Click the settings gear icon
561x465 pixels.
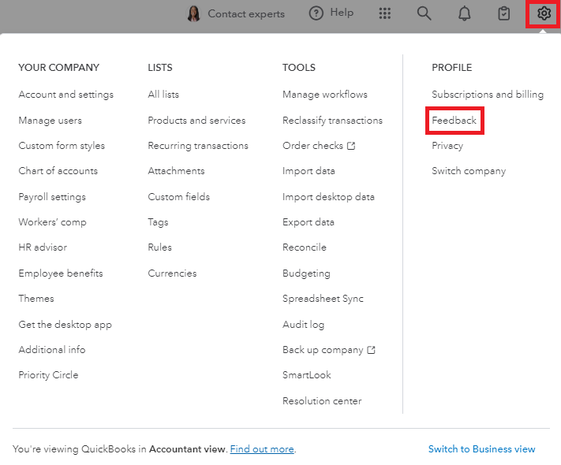coord(543,13)
